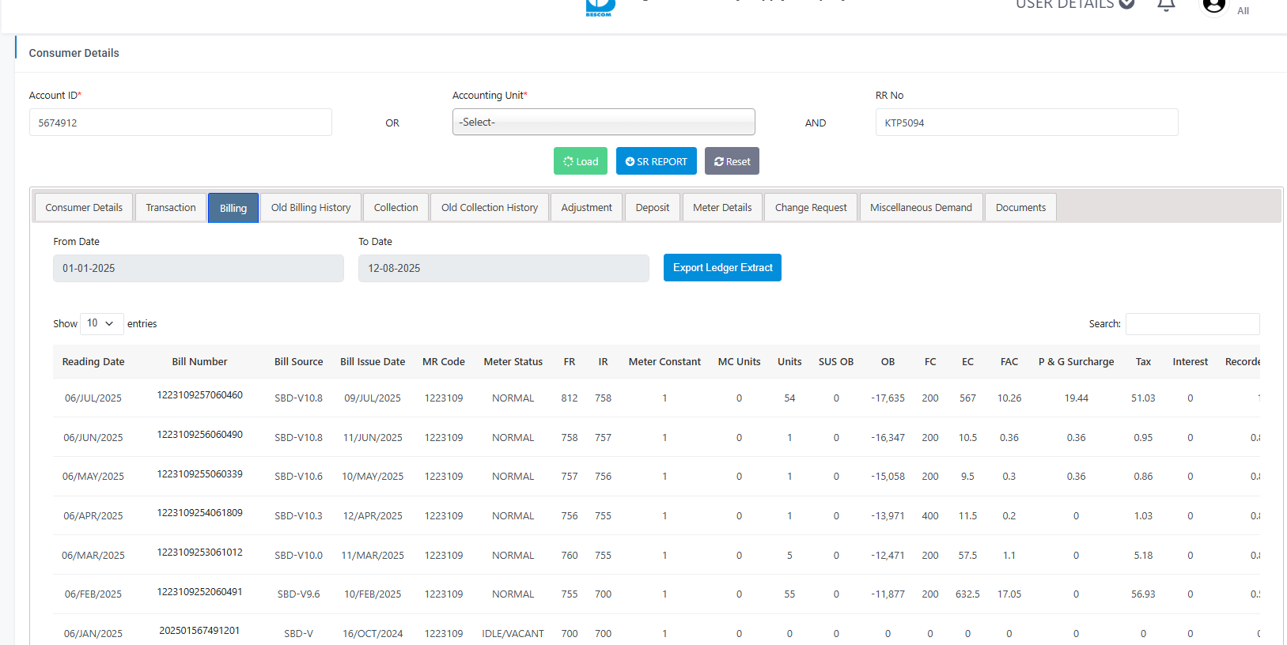The width and height of the screenshot is (1287, 645).
Task: Change the Show entries count dropdown
Action: coord(101,323)
